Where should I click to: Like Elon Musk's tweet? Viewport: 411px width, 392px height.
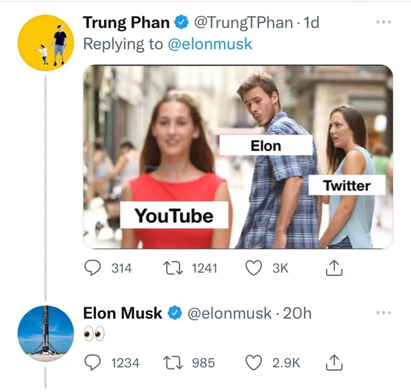pos(254,362)
